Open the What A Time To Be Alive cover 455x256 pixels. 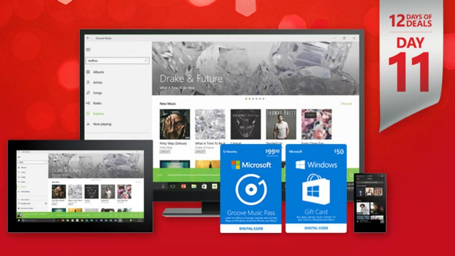pyautogui.click(x=210, y=124)
